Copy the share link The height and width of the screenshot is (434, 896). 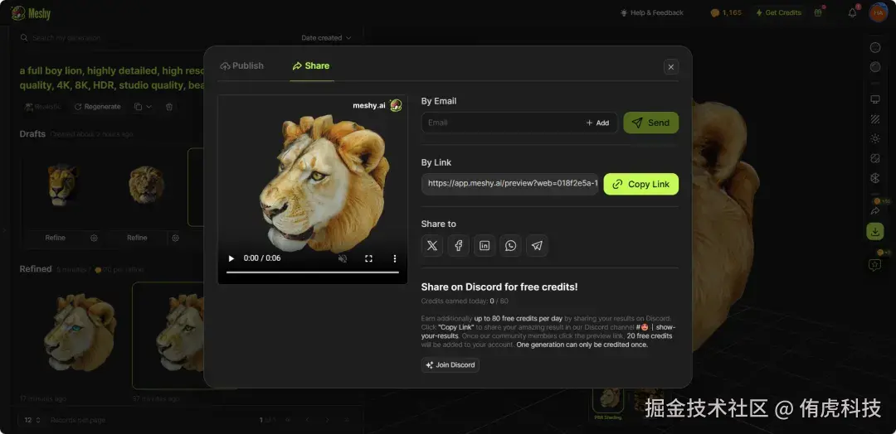(x=641, y=184)
